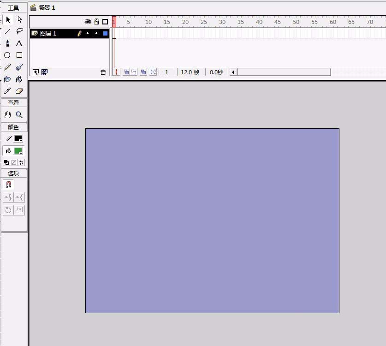
Task: Select the 图层 1 layer row
Action: (70, 34)
